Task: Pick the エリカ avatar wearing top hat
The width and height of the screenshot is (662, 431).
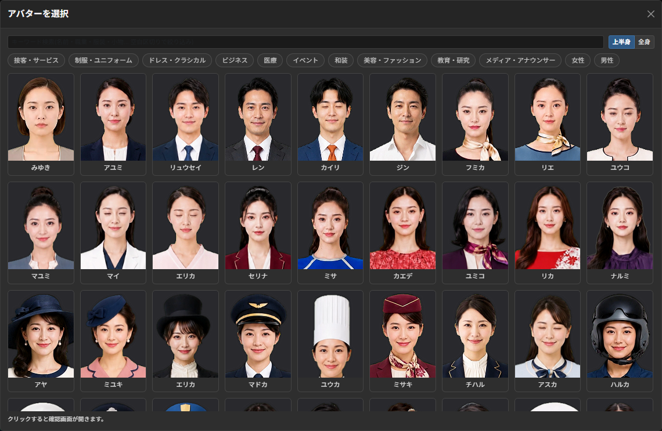Action: point(185,341)
